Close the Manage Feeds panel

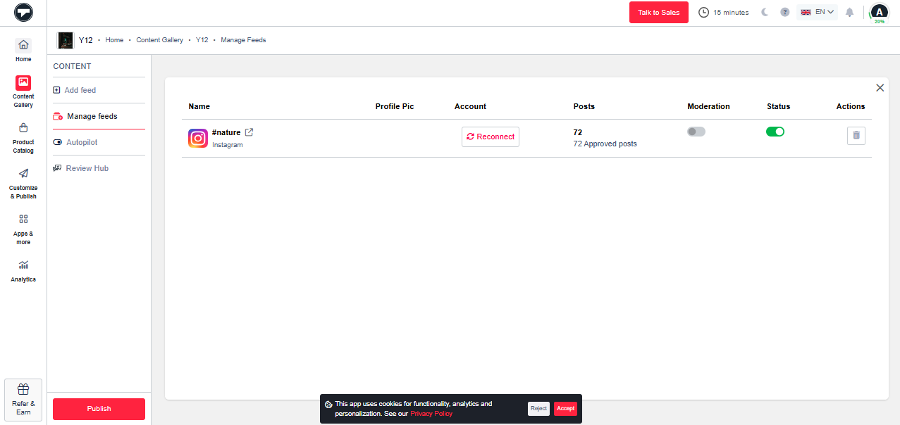pos(880,88)
